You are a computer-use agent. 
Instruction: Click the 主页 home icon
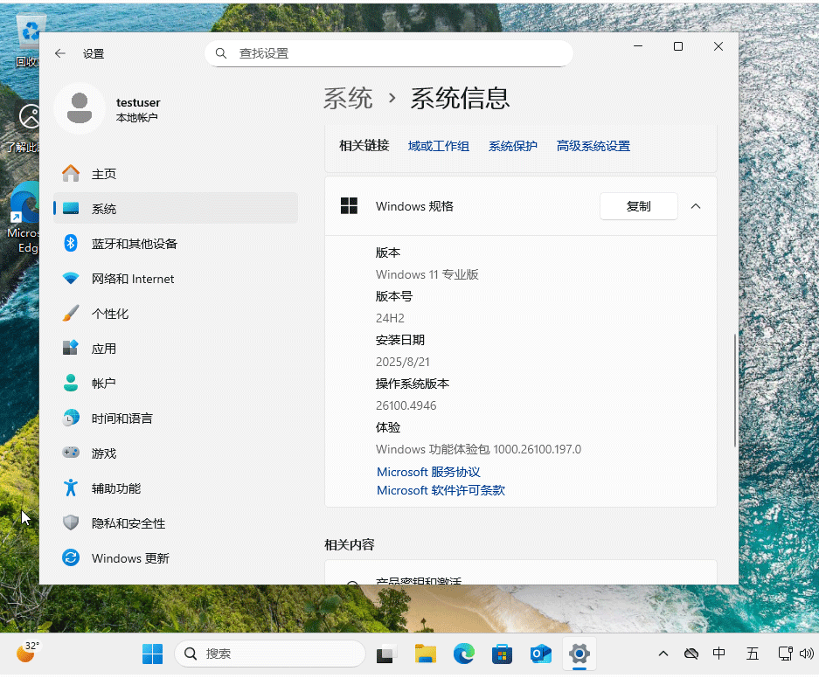(x=71, y=173)
